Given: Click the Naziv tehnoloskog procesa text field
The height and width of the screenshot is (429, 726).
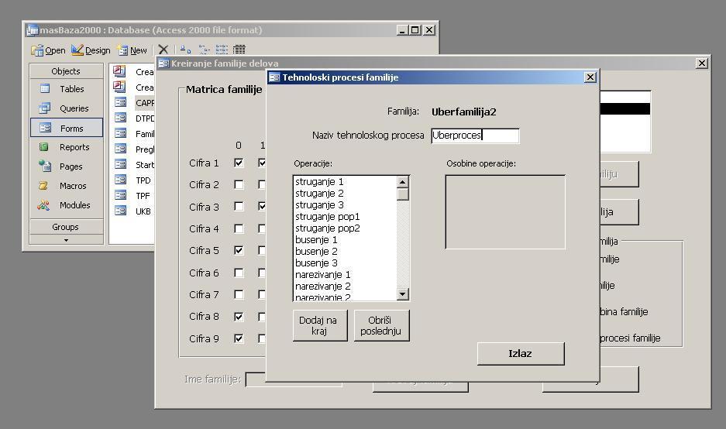Looking at the screenshot, I should pos(475,136).
